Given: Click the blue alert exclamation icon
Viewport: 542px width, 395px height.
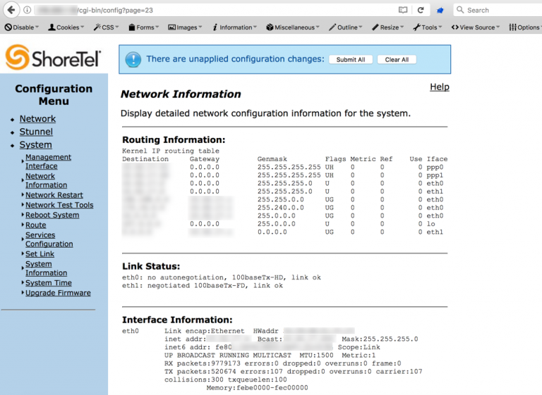Looking at the screenshot, I should pos(133,59).
